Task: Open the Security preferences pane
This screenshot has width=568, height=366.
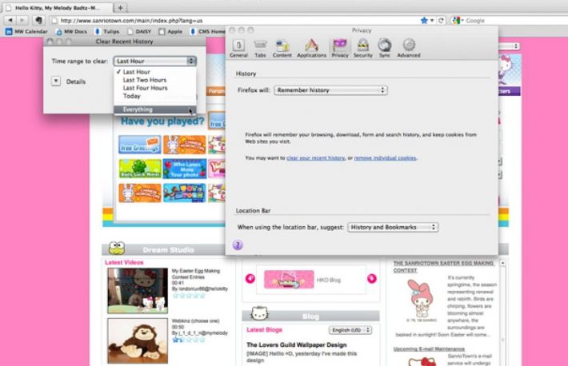Action: click(362, 48)
